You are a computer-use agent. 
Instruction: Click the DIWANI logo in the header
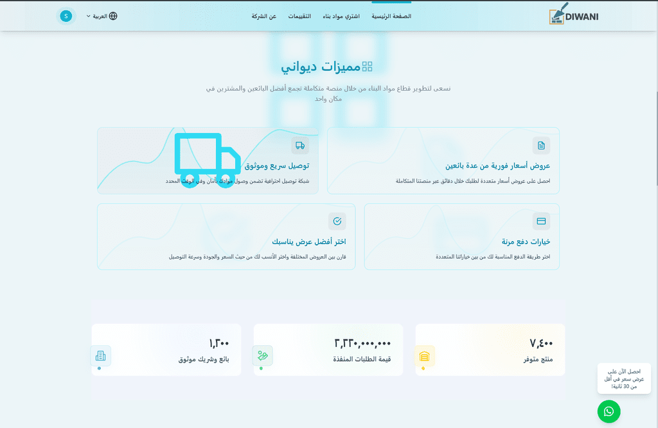tap(574, 15)
